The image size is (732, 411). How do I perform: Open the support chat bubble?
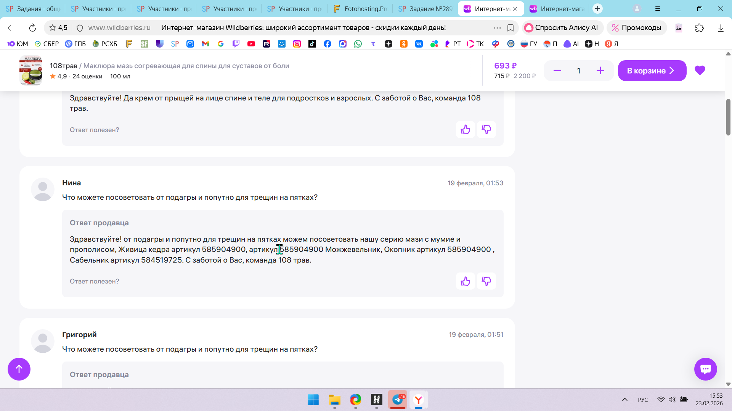click(705, 369)
